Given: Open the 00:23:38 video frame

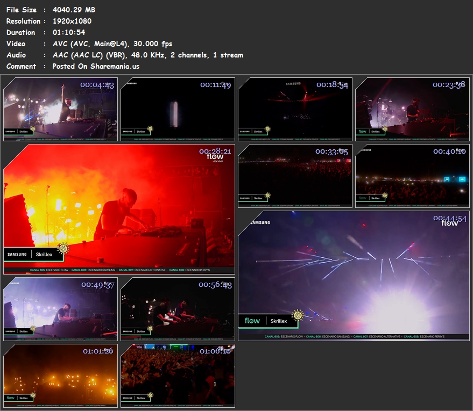Looking at the screenshot, I should [x=412, y=109].
